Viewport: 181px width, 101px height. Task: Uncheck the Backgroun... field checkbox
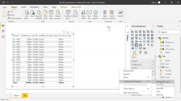pos(161,42)
